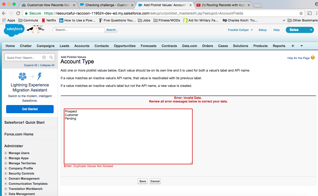This screenshot has width=318, height=196.
Task: Click the global Search button
Action: pos(111,30)
